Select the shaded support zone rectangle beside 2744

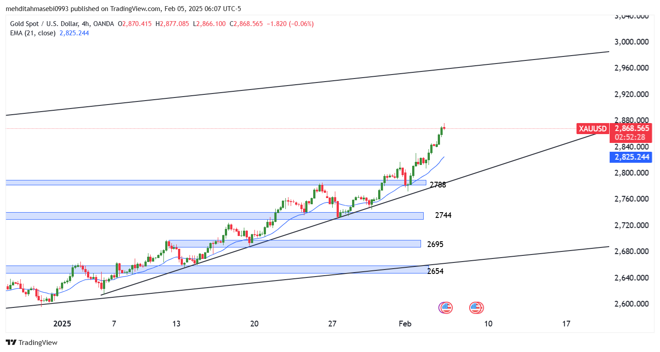(x=214, y=216)
